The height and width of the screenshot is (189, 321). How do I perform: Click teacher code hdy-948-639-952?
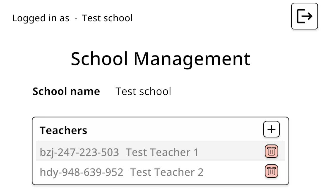coord(81,172)
